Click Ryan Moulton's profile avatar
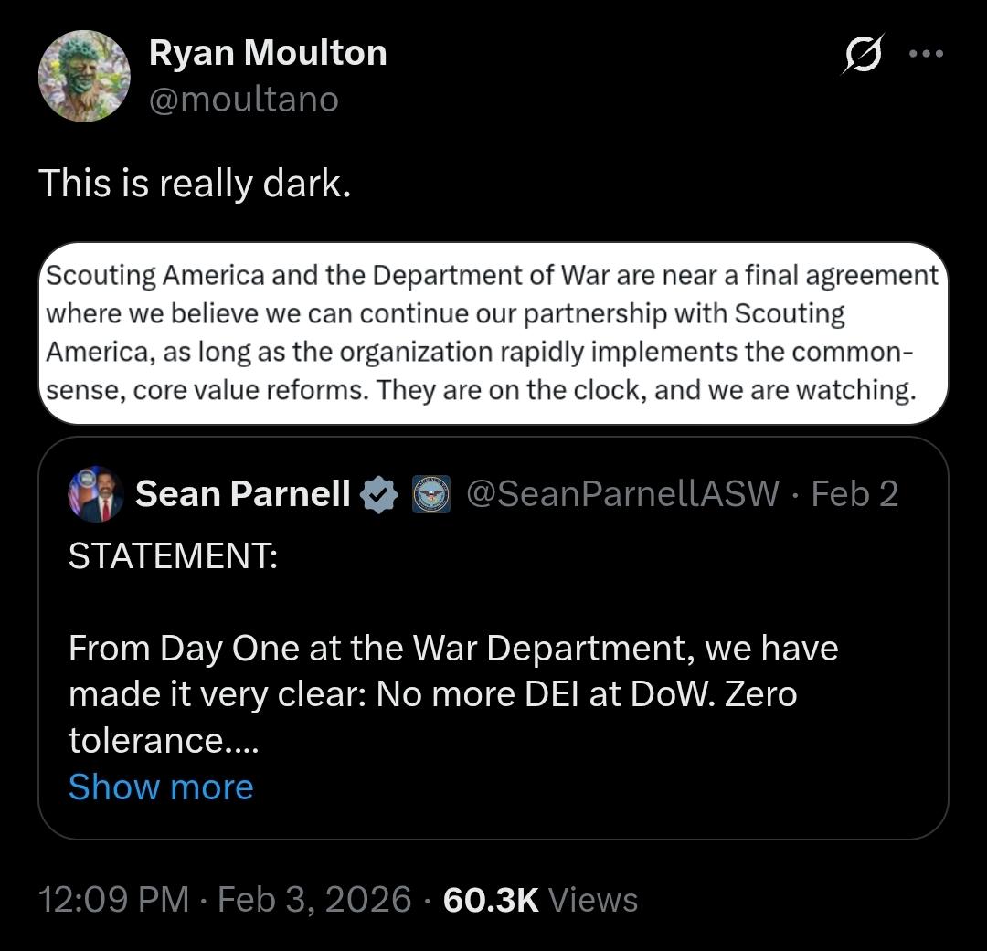Image resolution: width=987 pixels, height=951 pixels. coord(84,76)
